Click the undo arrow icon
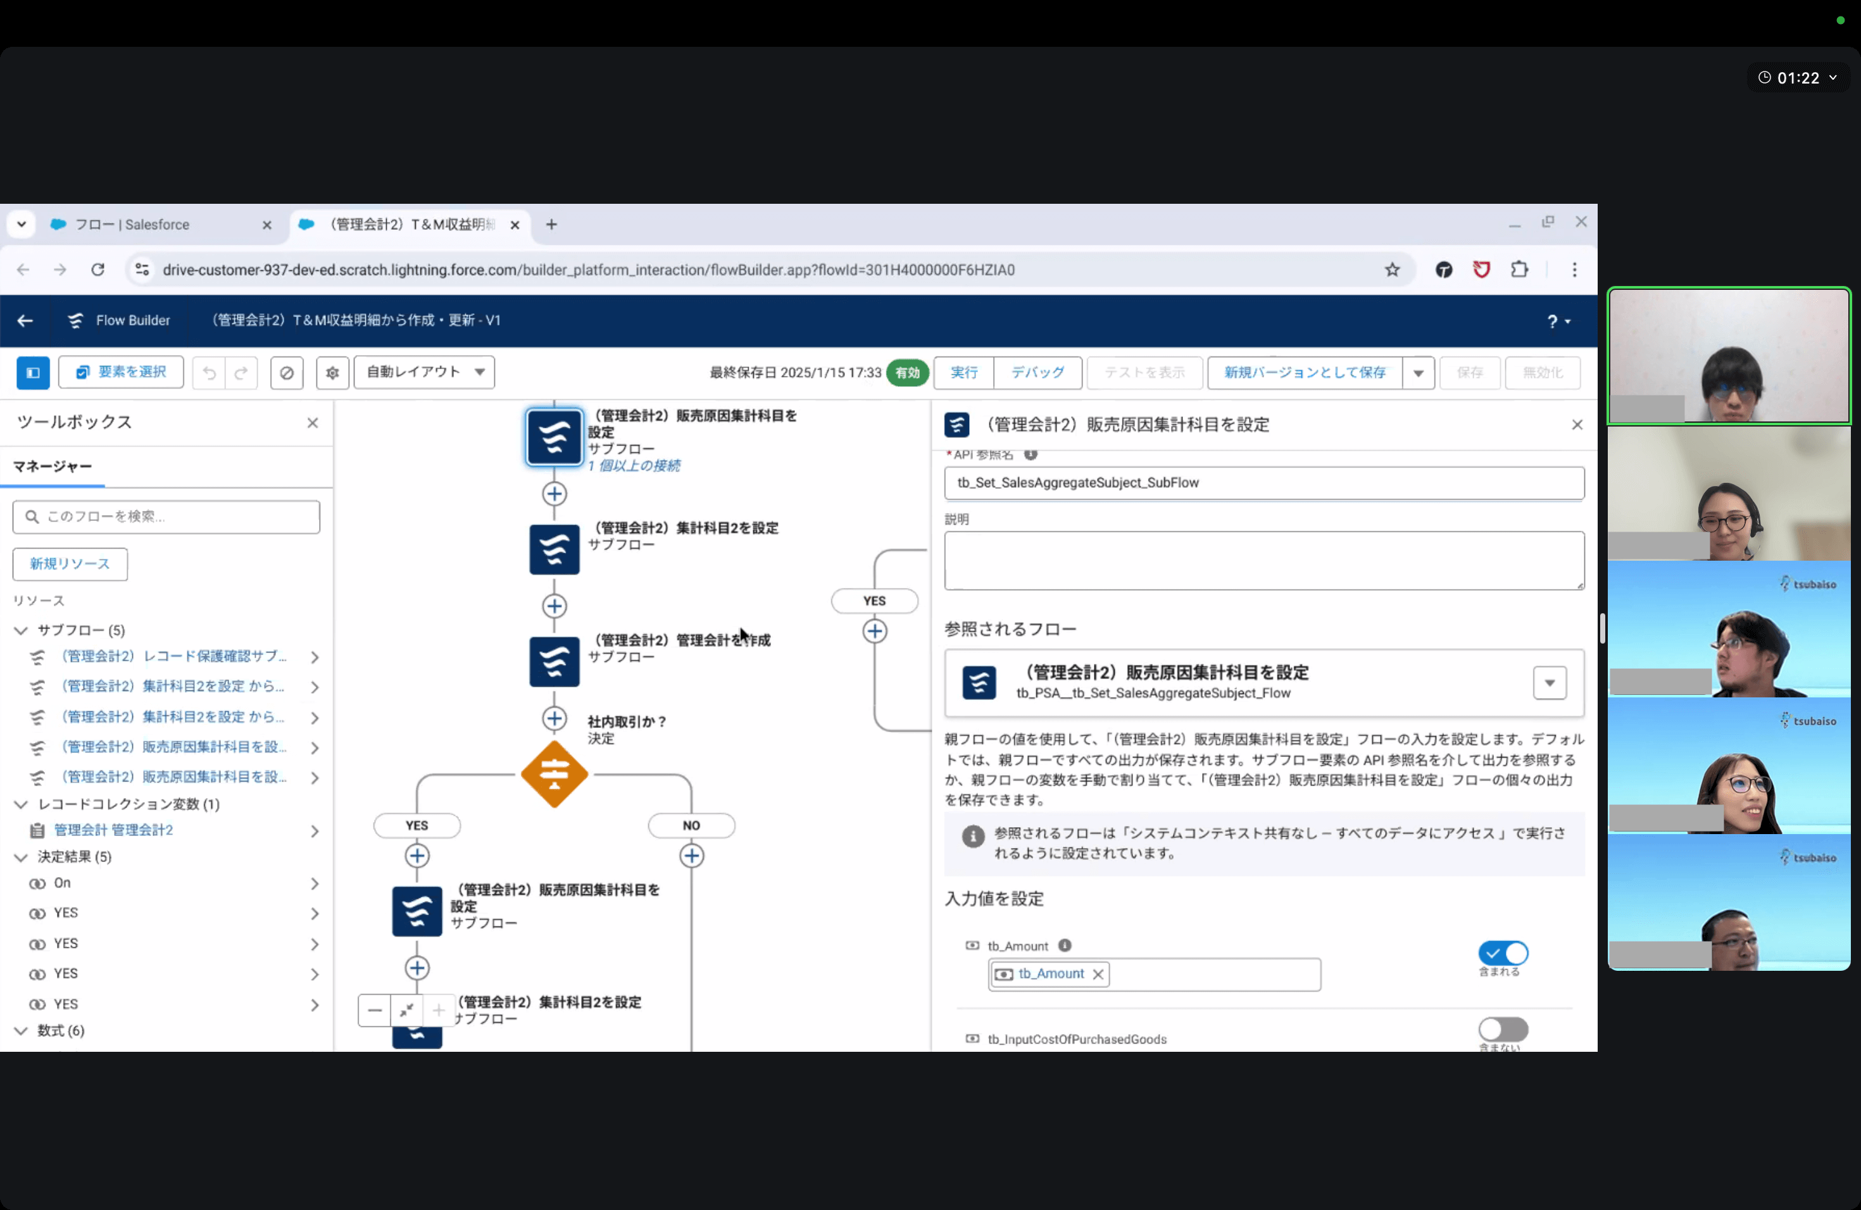 point(209,373)
